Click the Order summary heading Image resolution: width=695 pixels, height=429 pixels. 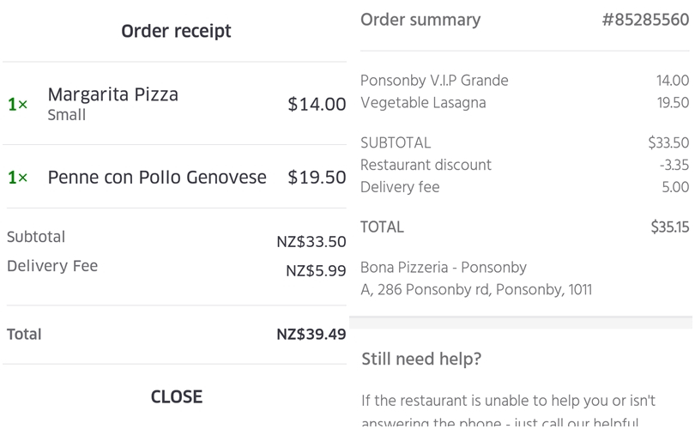tap(420, 20)
